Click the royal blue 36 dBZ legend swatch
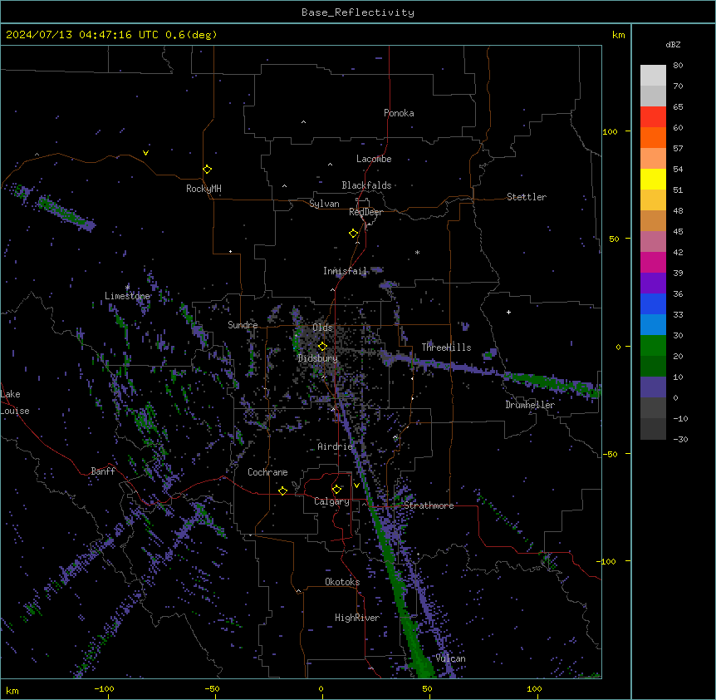Screen dimensions: 716x700 coord(653,303)
